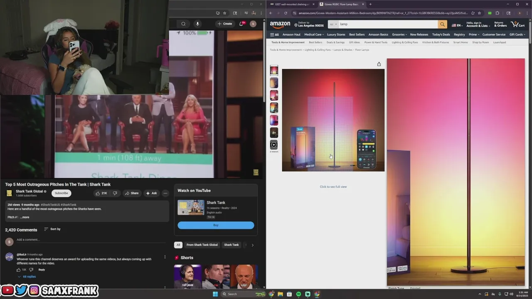Open the product videos thumbnail
This screenshot has width=532, height=299.
pos(274,145)
